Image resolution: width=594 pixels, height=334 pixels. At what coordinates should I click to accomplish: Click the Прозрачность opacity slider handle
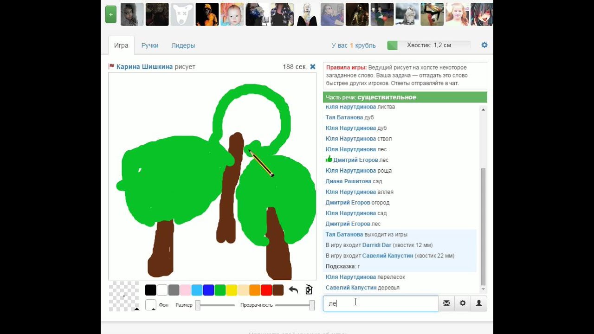tap(312, 305)
